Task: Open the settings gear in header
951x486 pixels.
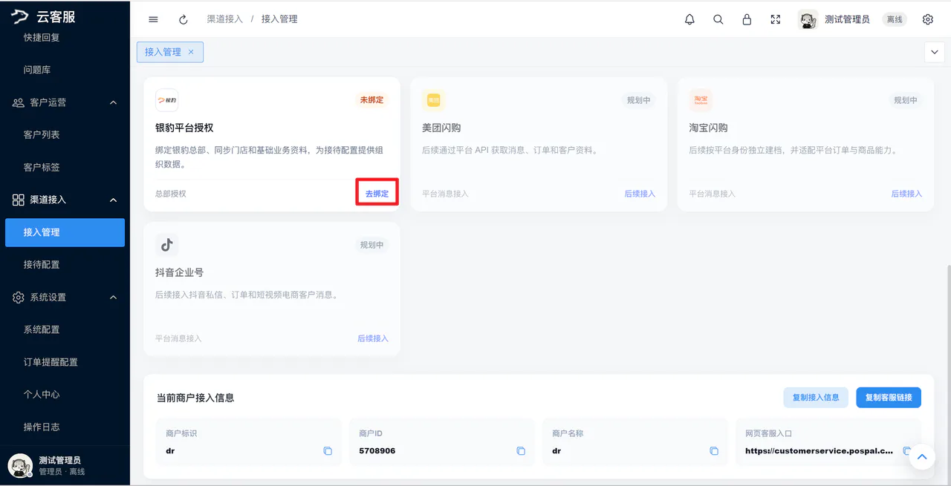Action: 928,19
